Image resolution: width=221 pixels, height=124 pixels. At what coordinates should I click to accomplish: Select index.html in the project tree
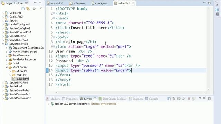pyautogui.click(x=22, y=79)
